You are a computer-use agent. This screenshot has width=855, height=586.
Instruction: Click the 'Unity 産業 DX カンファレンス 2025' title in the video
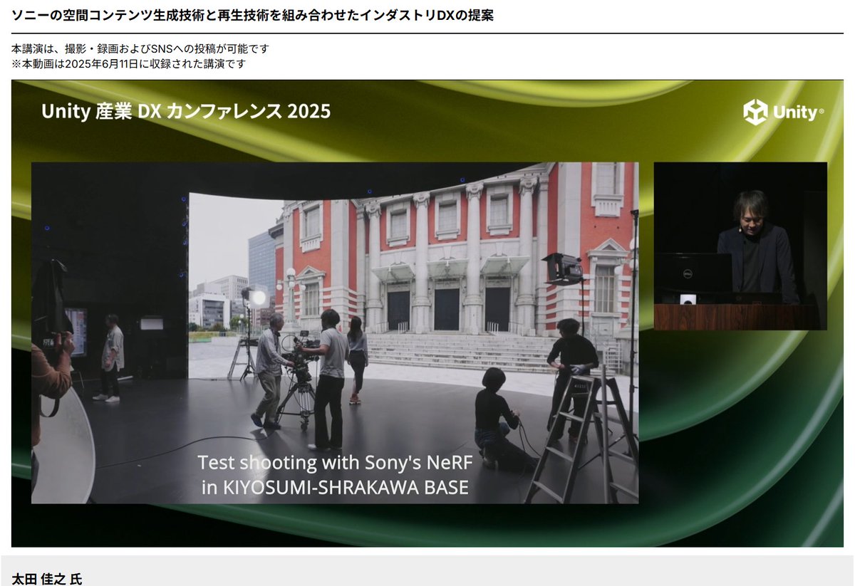(x=186, y=111)
